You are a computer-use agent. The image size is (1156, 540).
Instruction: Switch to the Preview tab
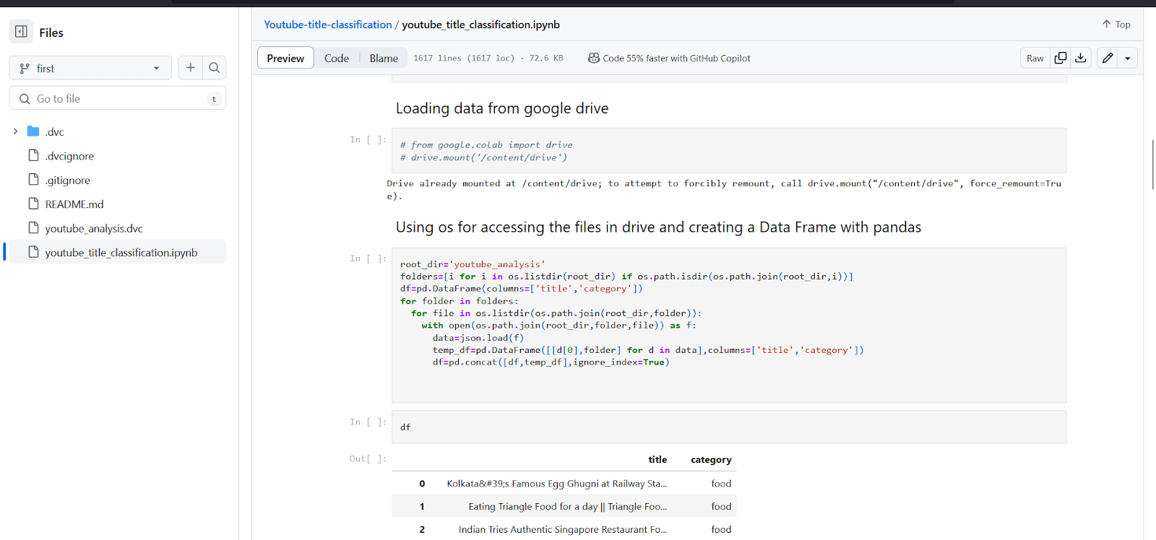click(x=285, y=58)
